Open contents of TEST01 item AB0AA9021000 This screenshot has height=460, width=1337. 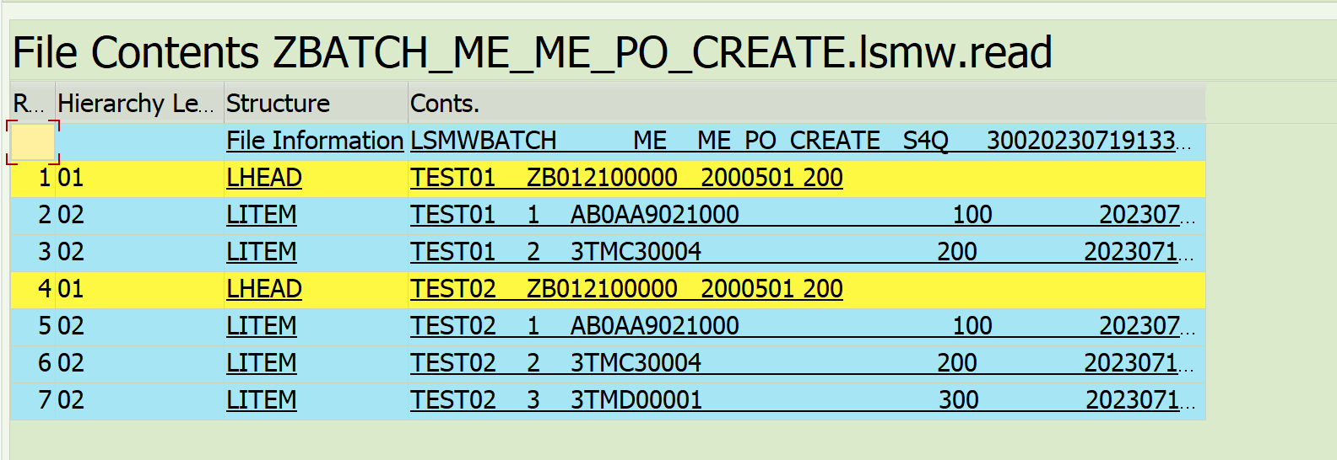tap(803, 215)
